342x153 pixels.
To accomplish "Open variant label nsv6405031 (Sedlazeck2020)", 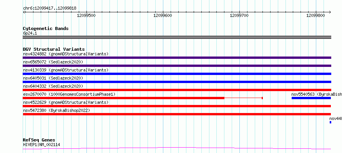I will point(53,78).
